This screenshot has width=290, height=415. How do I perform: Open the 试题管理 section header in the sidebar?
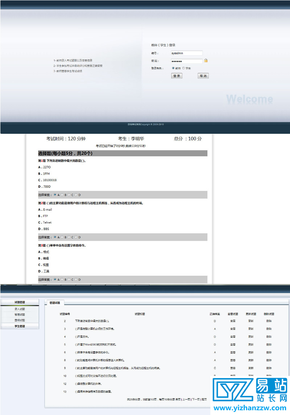[x=20, y=301]
